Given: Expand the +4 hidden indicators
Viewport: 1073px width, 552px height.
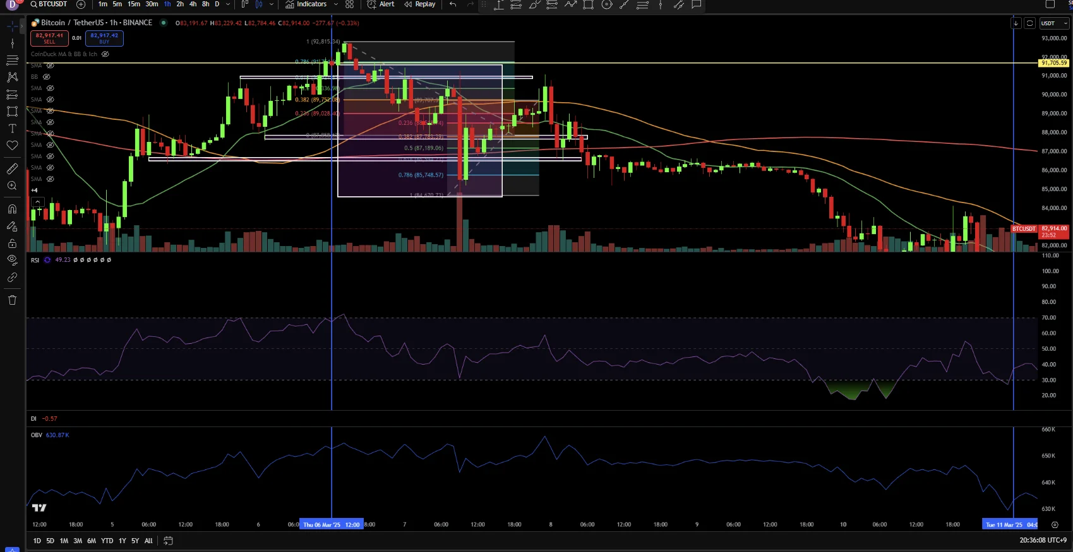Looking at the screenshot, I should pos(34,191).
